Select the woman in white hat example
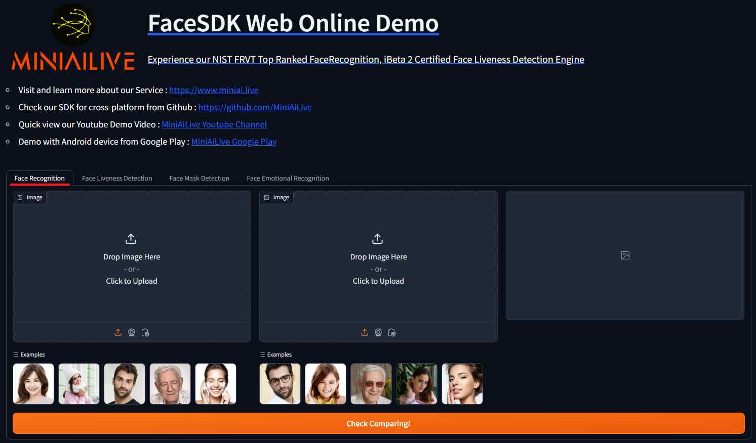 [79, 384]
